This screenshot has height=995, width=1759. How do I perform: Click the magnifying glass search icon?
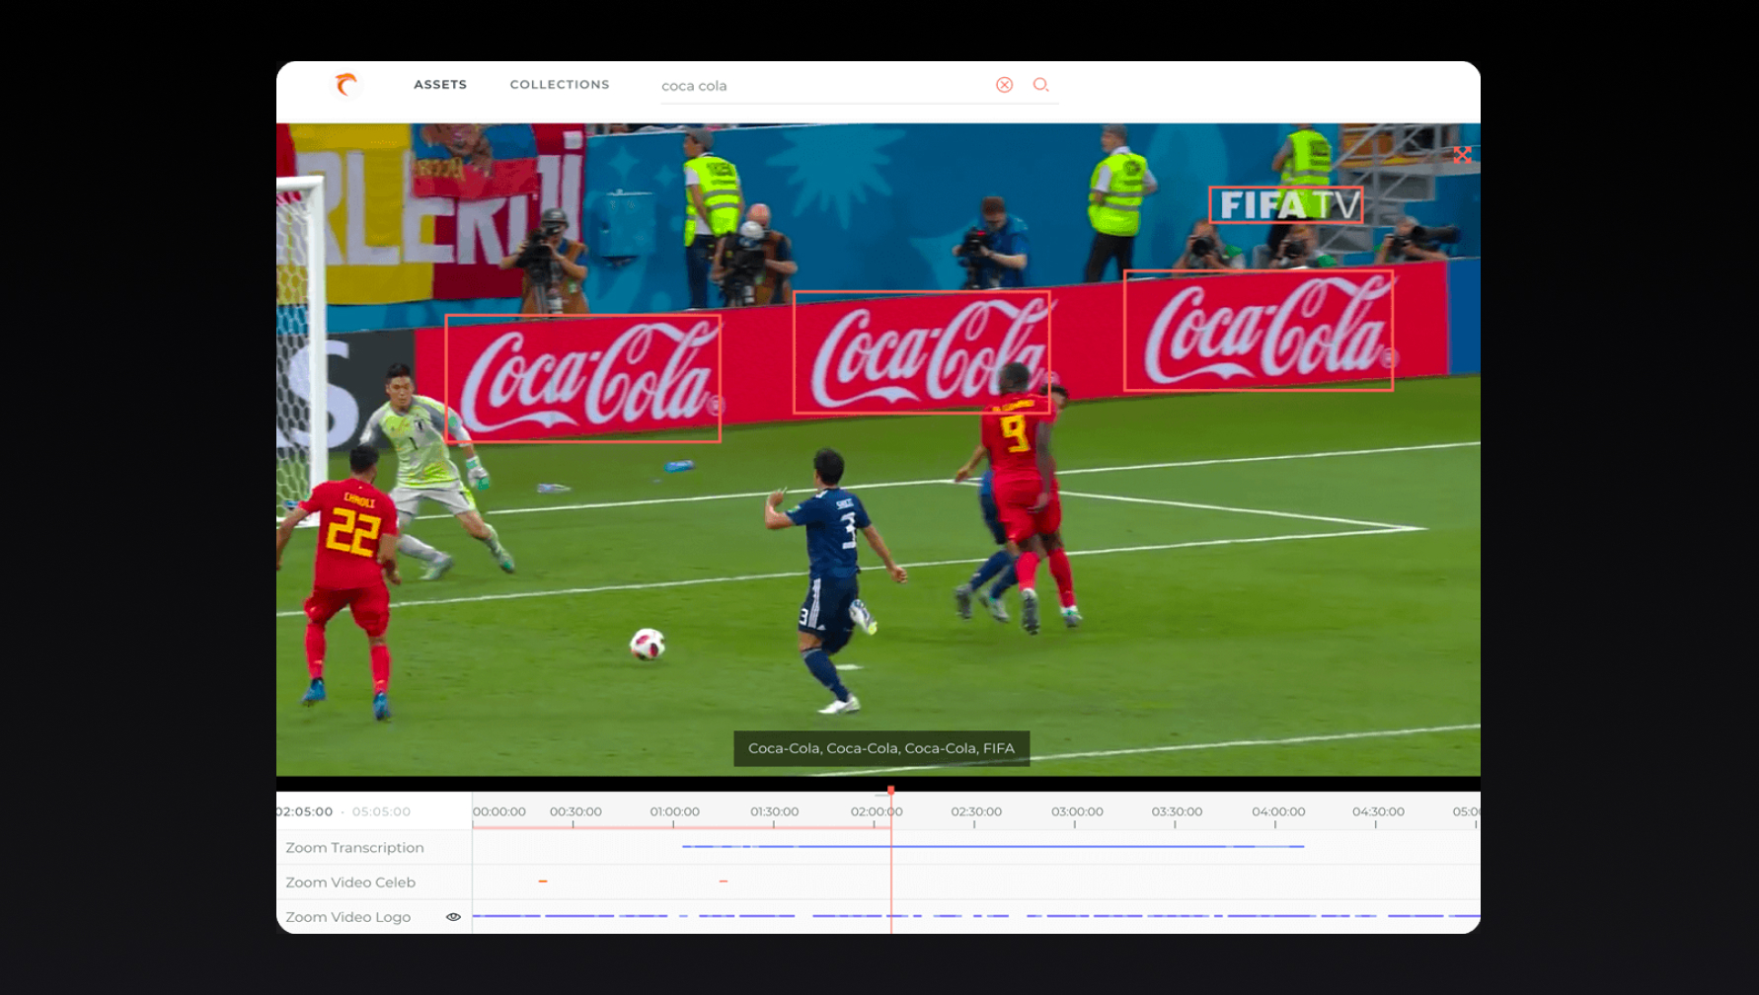click(x=1040, y=85)
